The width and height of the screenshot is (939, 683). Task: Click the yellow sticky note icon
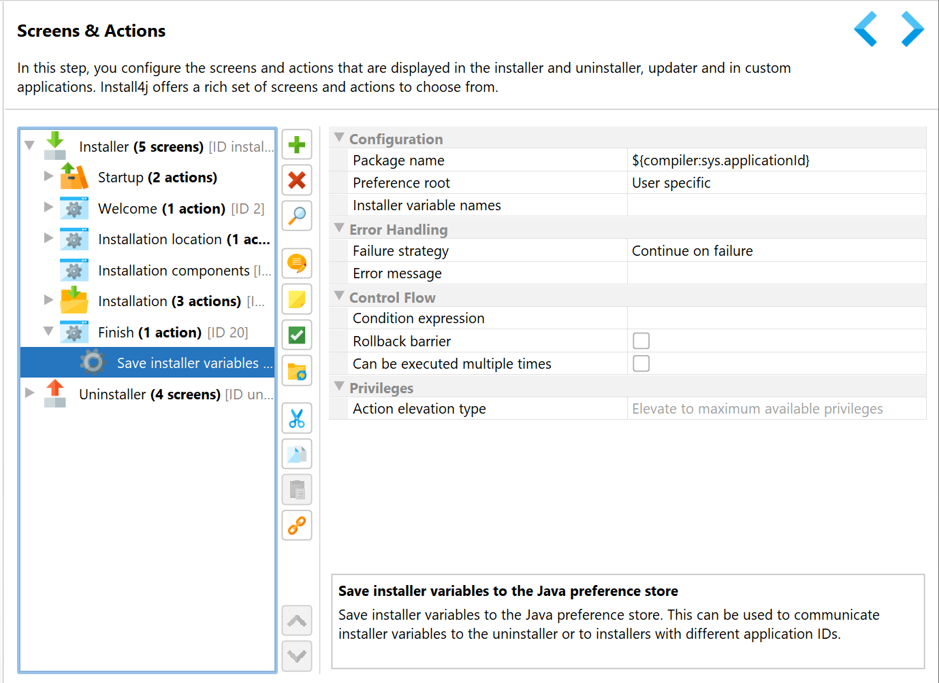coord(297,299)
